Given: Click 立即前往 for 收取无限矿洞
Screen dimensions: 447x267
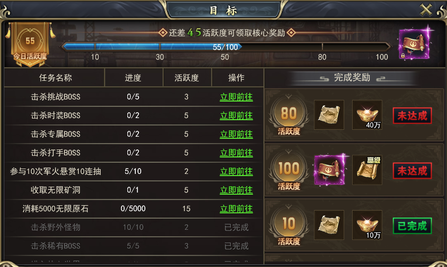Looking at the screenshot, I should pyautogui.click(x=236, y=190).
